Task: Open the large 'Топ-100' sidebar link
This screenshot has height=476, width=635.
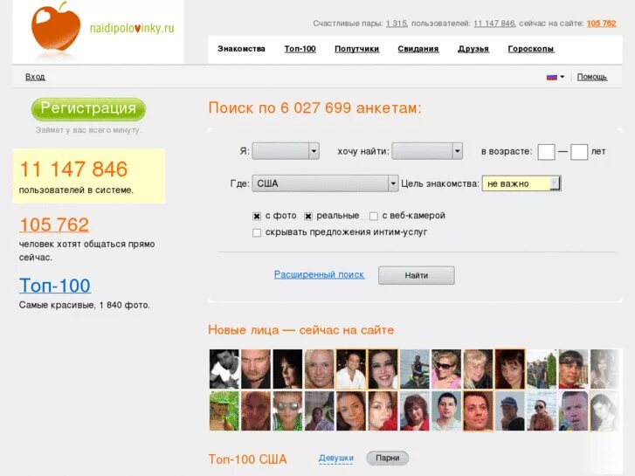Action: coord(55,286)
